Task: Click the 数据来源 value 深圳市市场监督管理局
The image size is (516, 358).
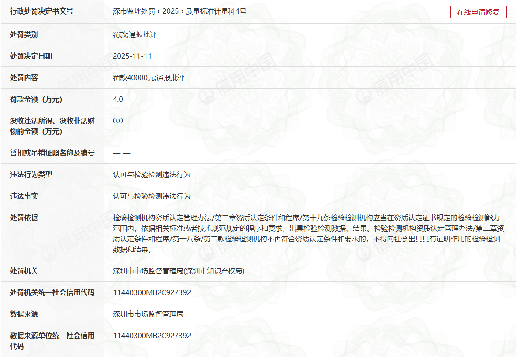Action: click(148, 314)
